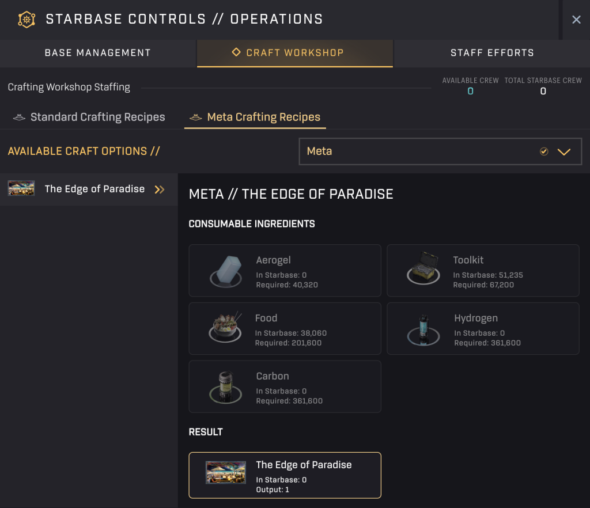Click the Hydrogen canister icon

[423, 328]
